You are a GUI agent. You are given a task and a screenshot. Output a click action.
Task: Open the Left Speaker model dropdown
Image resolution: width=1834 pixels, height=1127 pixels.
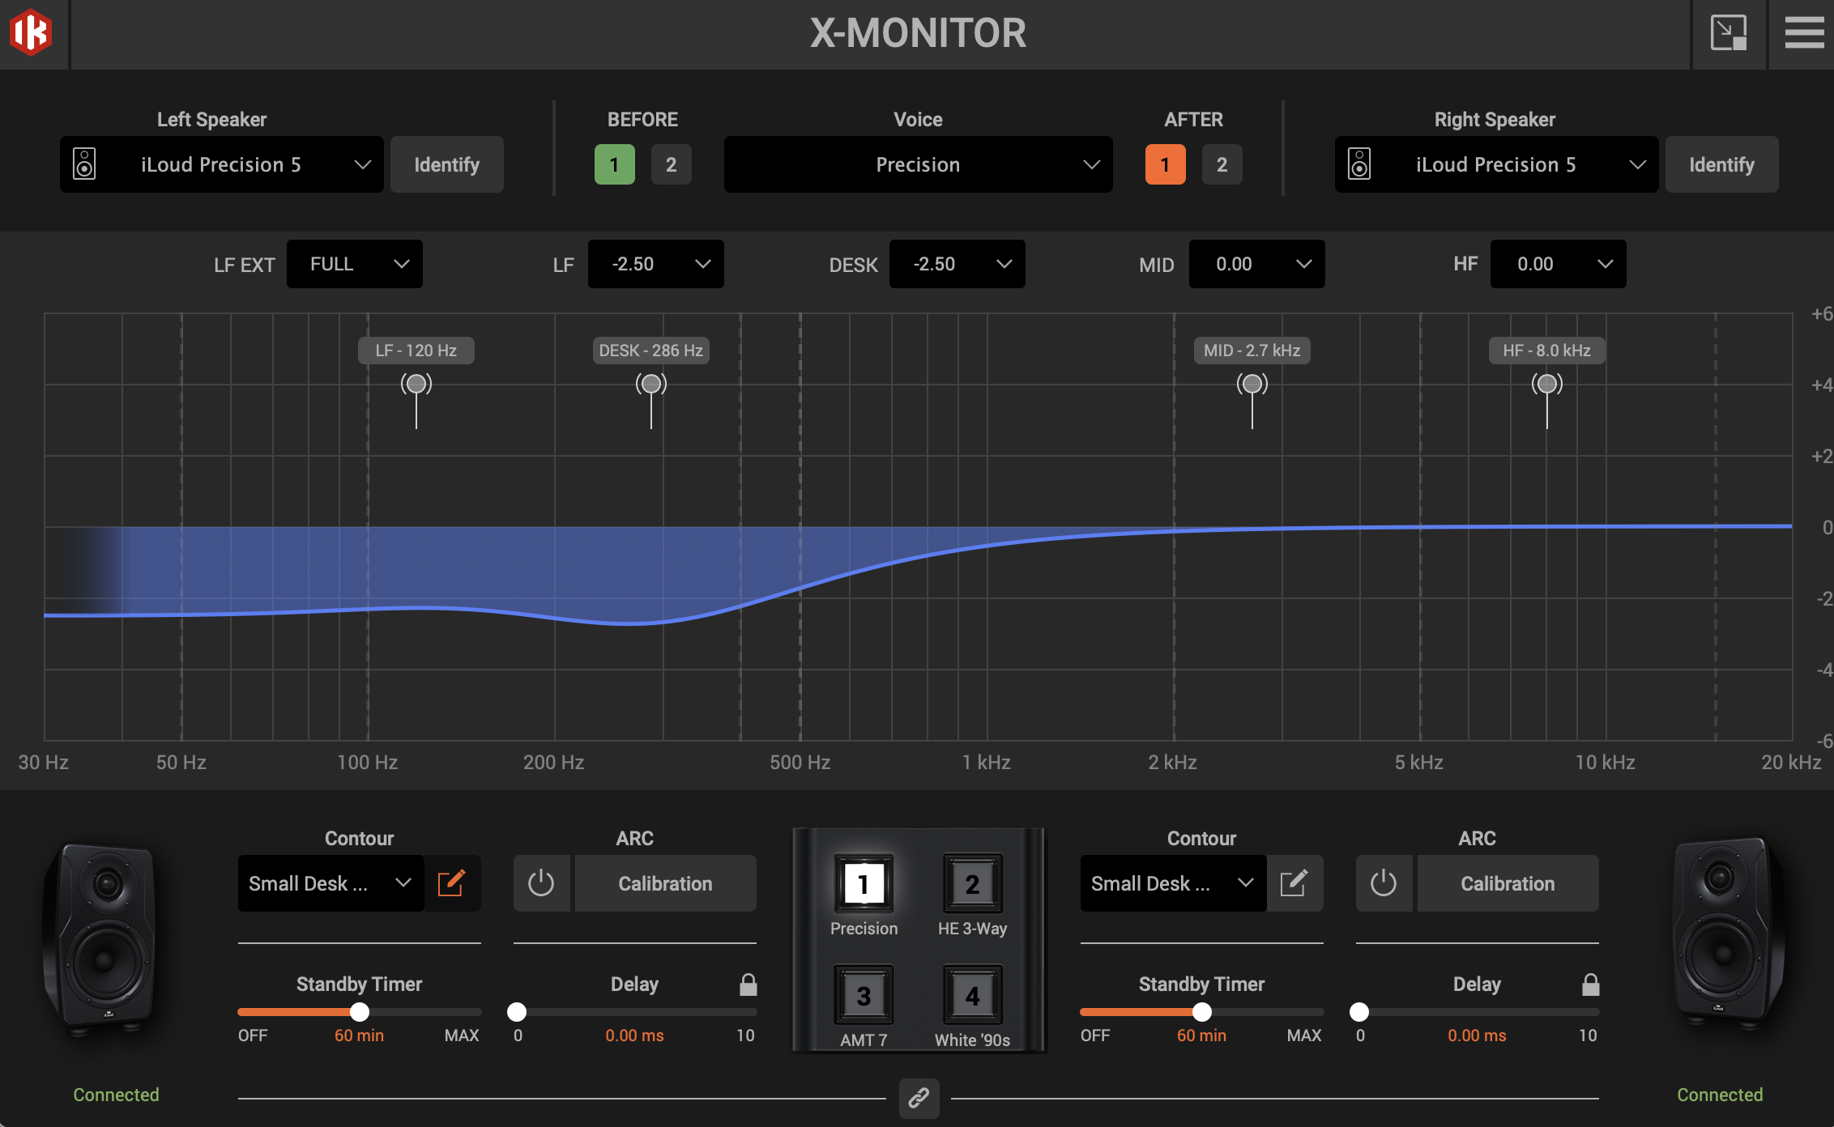coord(222,164)
